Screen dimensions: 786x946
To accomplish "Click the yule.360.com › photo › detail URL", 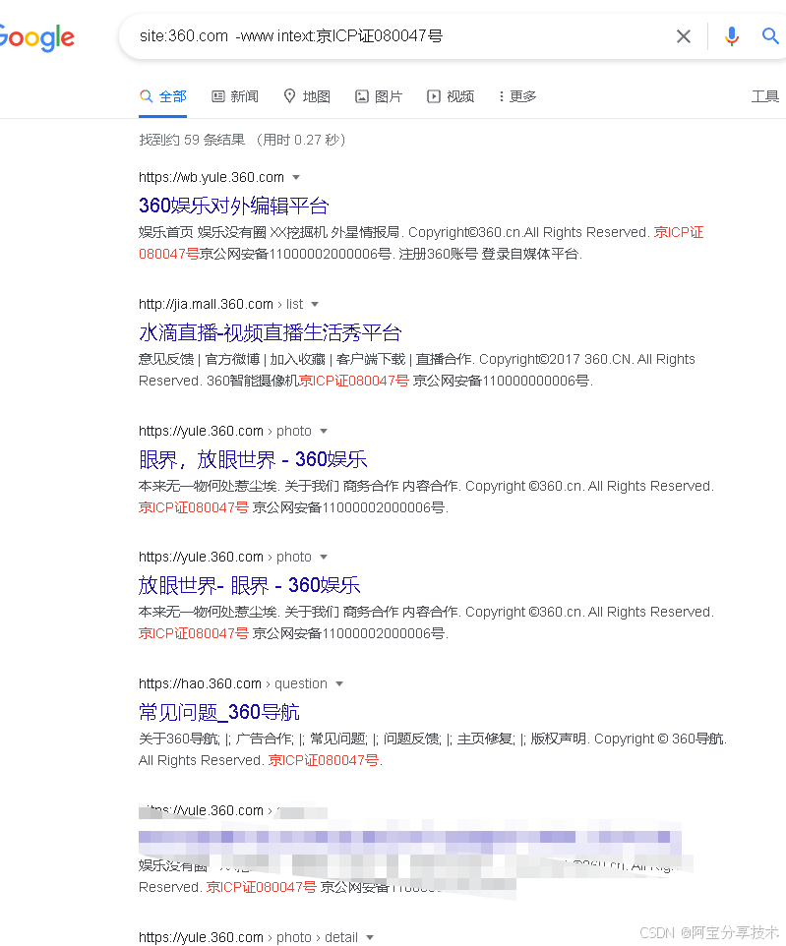I will (248, 937).
